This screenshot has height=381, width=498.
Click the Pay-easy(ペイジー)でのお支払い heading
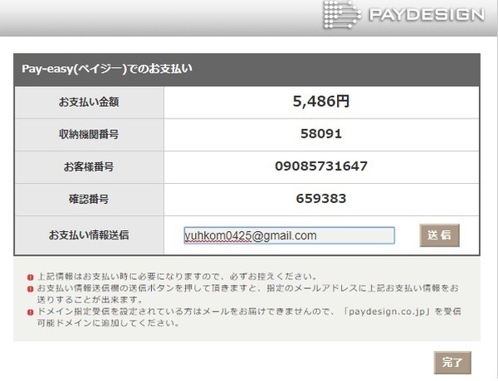[x=107, y=69]
